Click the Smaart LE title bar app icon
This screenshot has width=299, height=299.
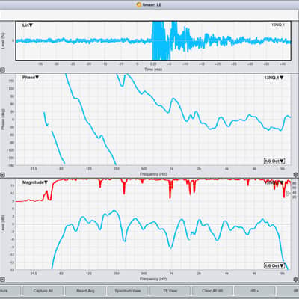click(139, 4)
